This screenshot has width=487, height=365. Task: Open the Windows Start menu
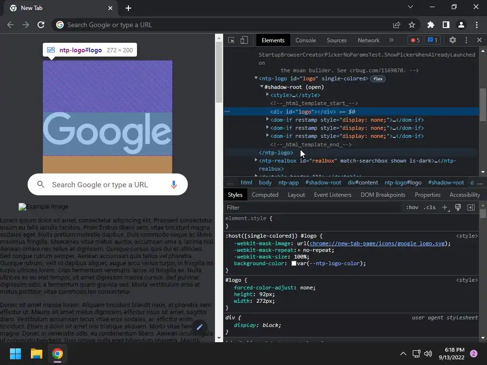point(15,354)
